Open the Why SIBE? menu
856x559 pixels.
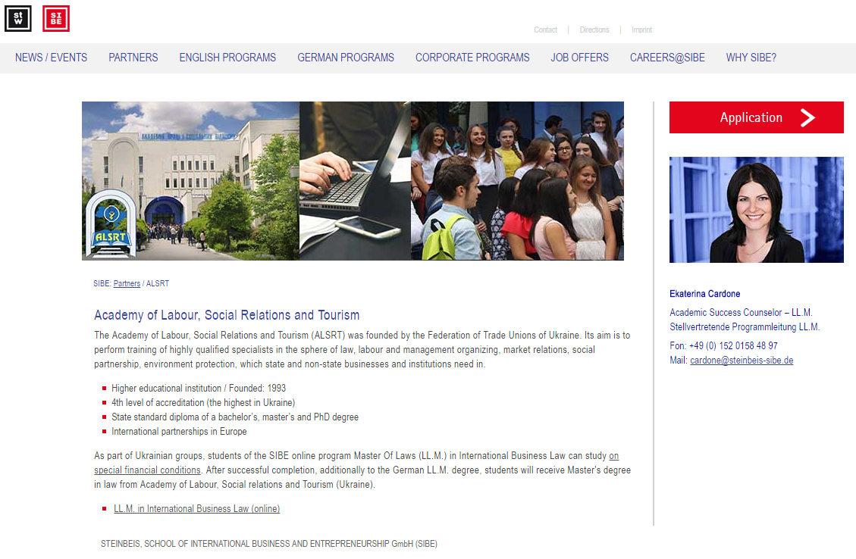(x=751, y=58)
